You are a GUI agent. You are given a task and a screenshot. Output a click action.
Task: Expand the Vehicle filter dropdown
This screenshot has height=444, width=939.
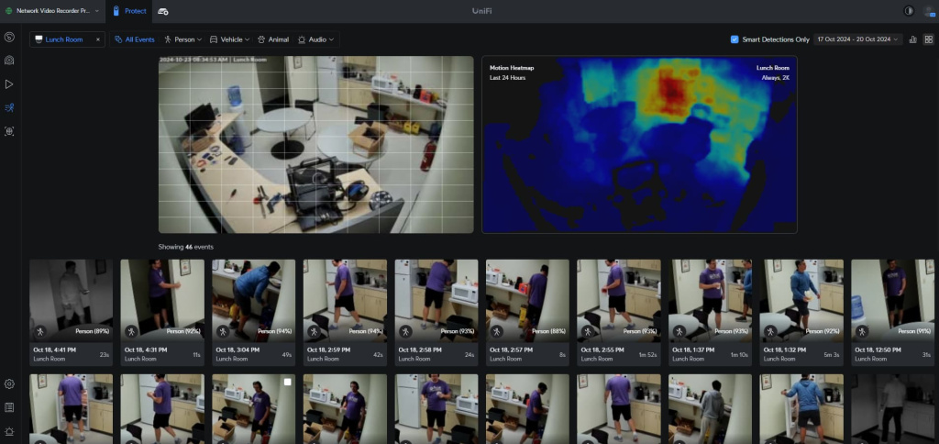[229, 39]
